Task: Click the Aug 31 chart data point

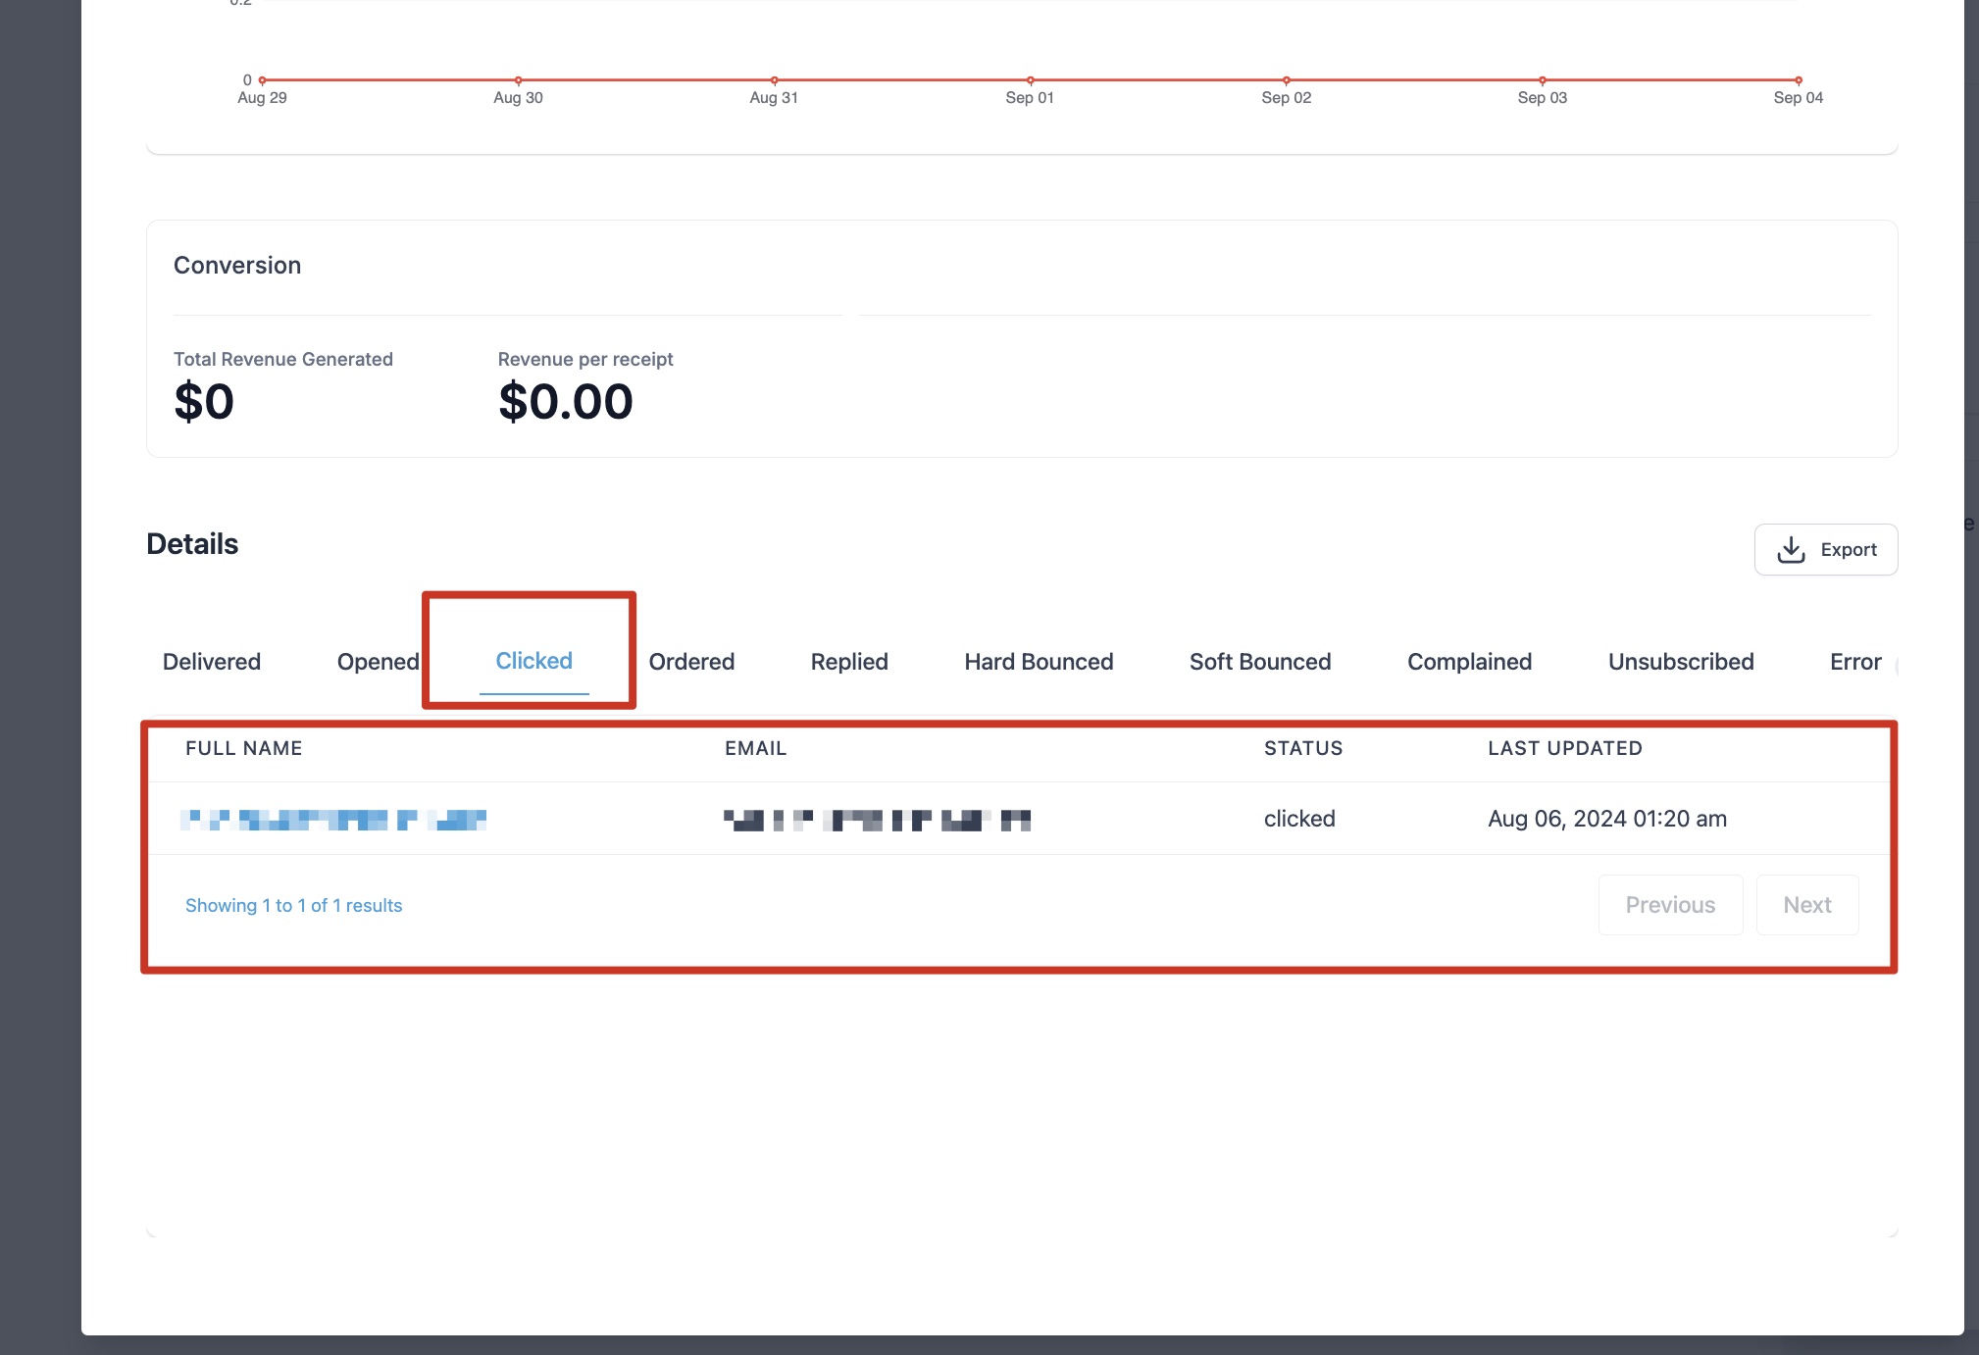Action: click(775, 80)
